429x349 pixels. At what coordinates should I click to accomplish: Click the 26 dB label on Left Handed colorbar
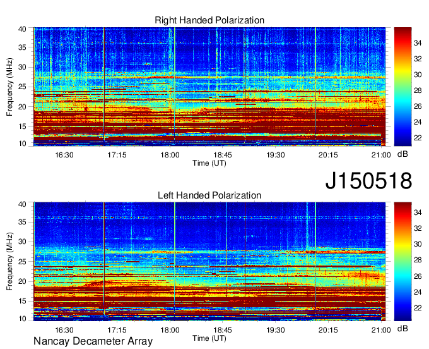tap(418, 276)
